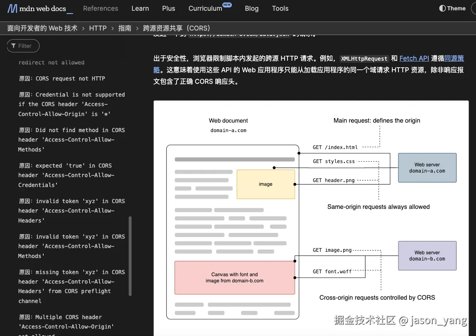This screenshot has height=336, width=476.
Task: Click the 'Web server domain-b.com' box
Action: [427, 256]
